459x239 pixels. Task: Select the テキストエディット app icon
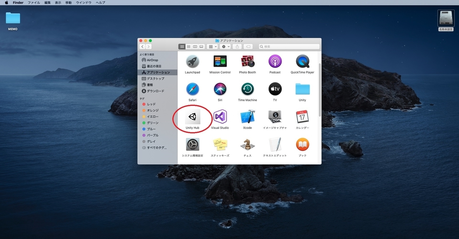point(275,145)
